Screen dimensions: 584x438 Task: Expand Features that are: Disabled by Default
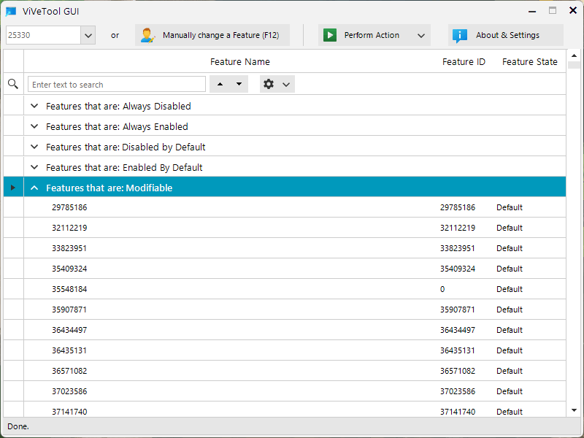tap(34, 147)
